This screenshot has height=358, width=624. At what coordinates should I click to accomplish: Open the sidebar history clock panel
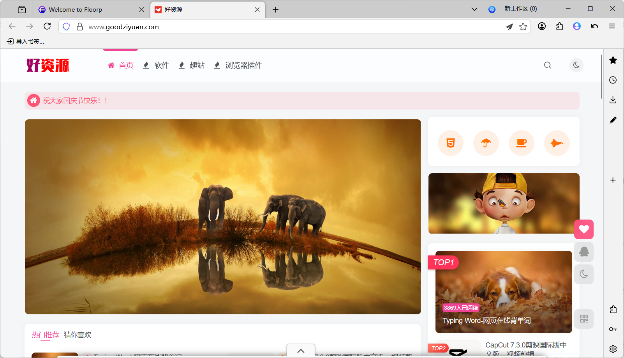(x=613, y=80)
